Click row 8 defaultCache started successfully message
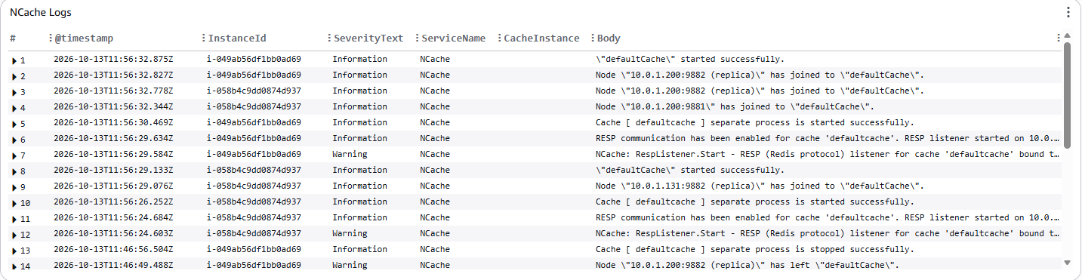Screen dimensions: 1082x280 tap(690, 171)
